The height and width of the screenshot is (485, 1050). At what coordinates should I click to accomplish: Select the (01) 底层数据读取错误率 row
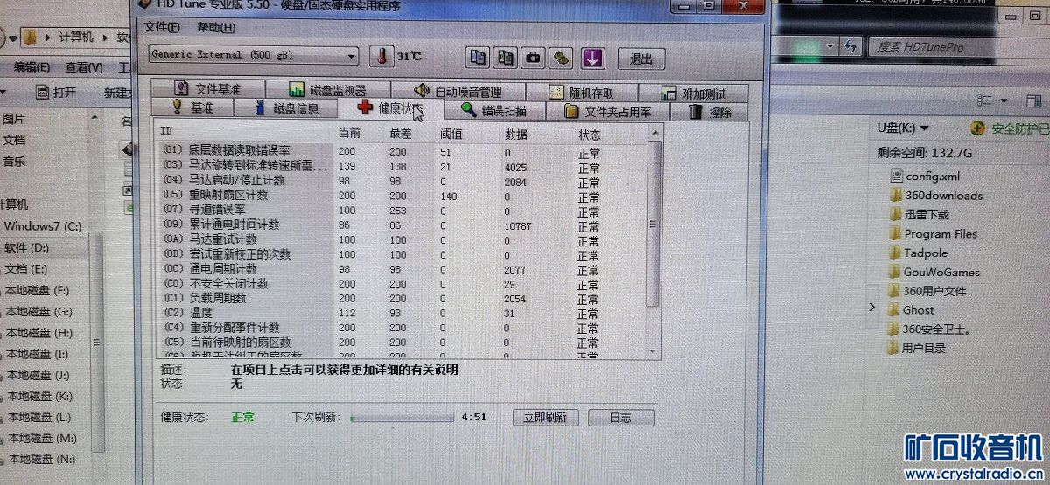pyautogui.click(x=402, y=151)
